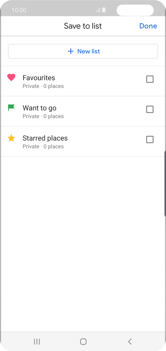Tap the battery icon in status bar

104,10
